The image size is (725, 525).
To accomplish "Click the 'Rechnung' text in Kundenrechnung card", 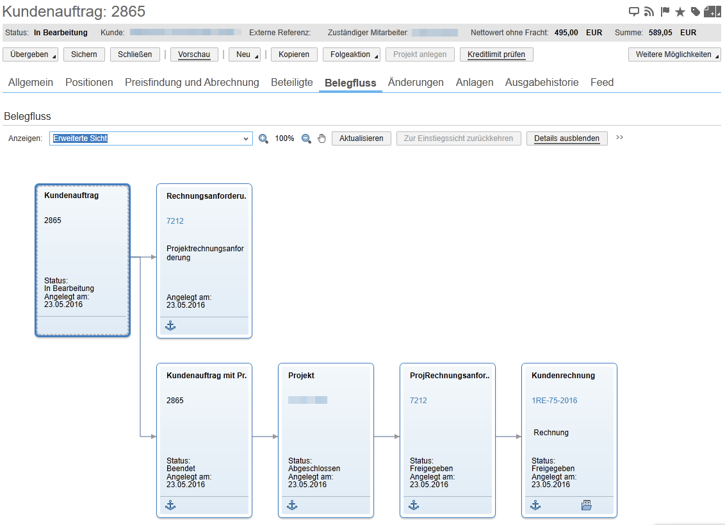I will [x=551, y=433].
